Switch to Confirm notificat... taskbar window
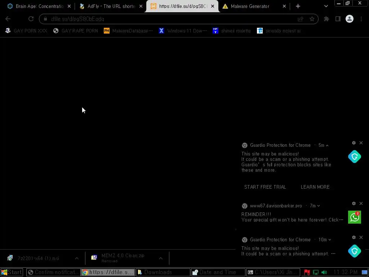This screenshot has height=277, width=369. (53, 273)
